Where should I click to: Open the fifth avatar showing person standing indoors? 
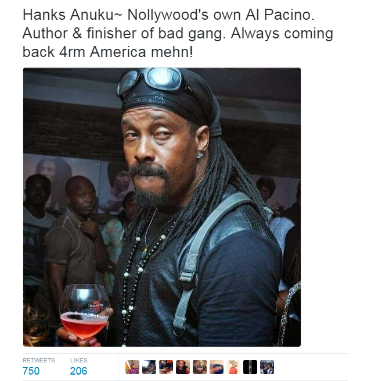[200, 367]
